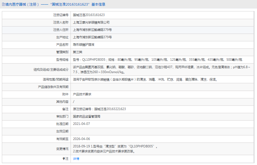Select approving department 国家药品监督管理局
Screen dimensions: 257x165
[x=87, y=117]
